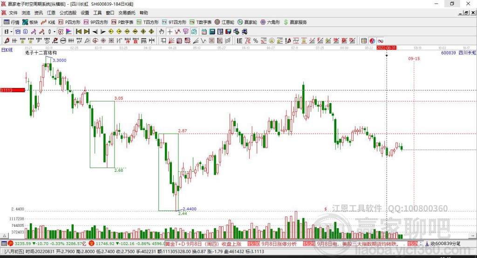This screenshot has height=258, width=477.
Task: Minimize the inner chart child window
Action: pos(461,13)
